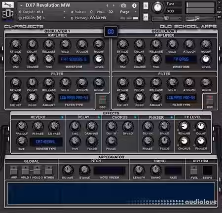This screenshot has height=213, width=222.
Task: Toggle the FVEL rhythm switch
Action: point(194,170)
